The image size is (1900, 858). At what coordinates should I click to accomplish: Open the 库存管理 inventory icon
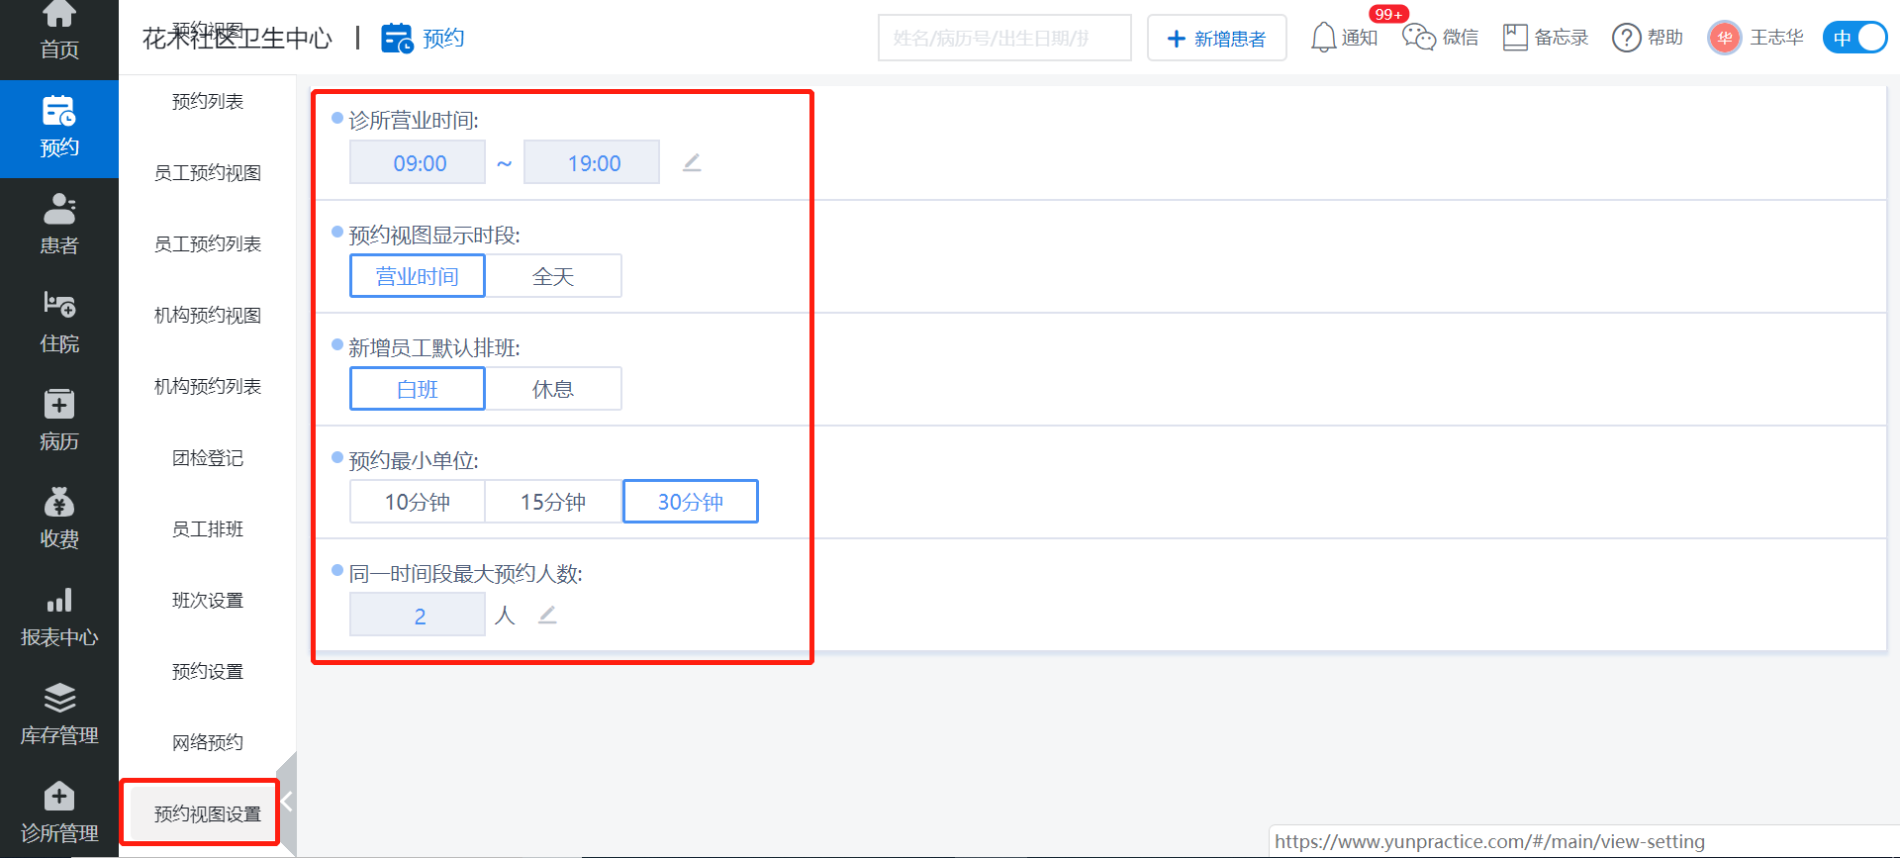click(x=59, y=698)
